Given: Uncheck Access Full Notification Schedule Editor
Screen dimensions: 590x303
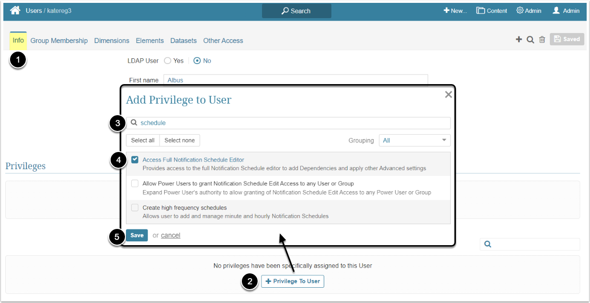Looking at the screenshot, I should 135,160.
